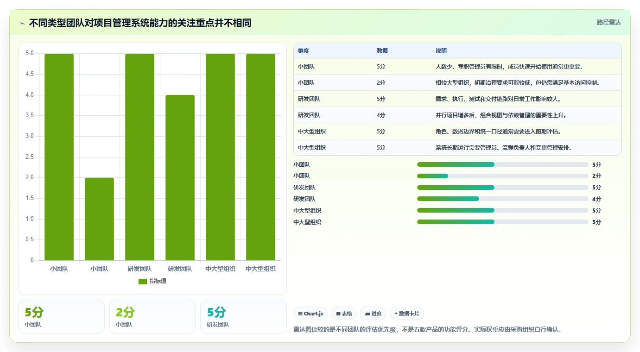
Task: Click the 路径雷达 label in the header
Action: pos(608,22)
